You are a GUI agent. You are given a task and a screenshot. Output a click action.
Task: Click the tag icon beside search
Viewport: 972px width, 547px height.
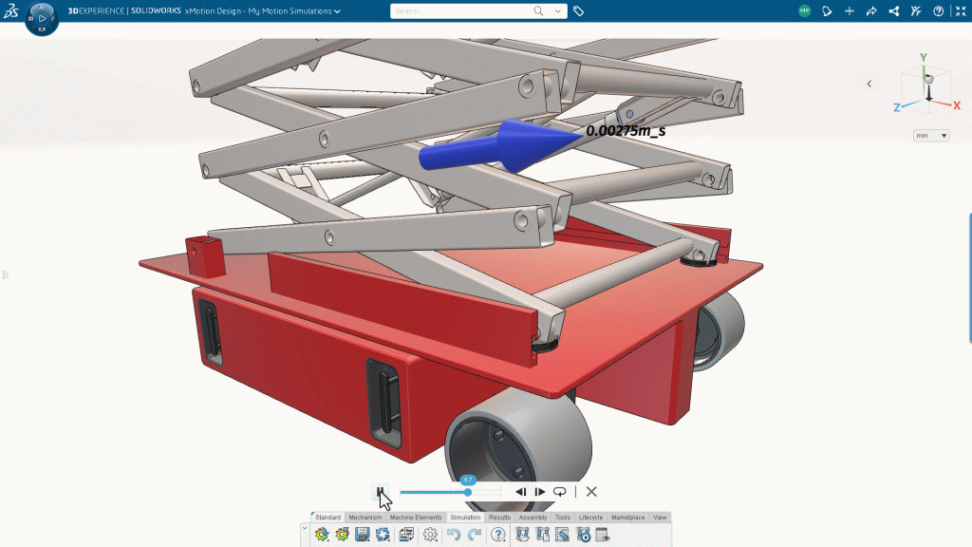coord(579,11)
